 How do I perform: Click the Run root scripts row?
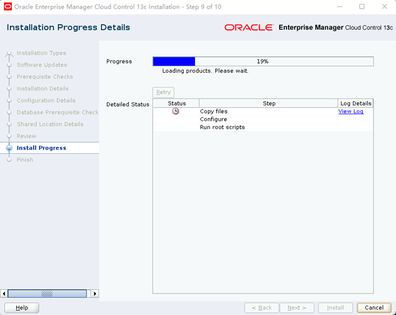(263, 127)
